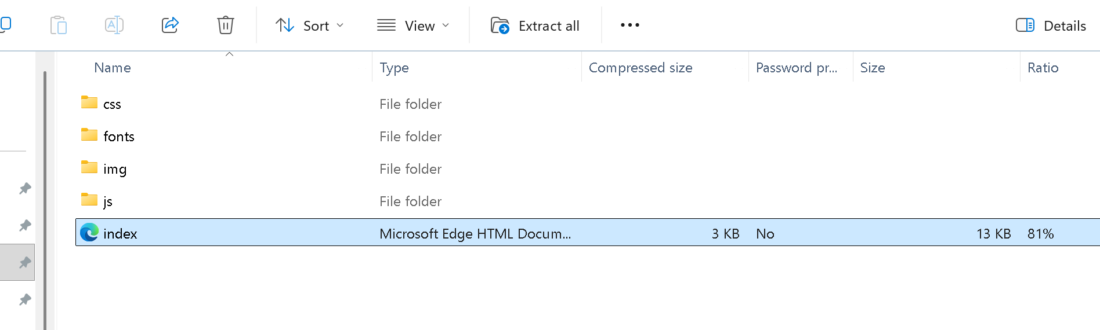Click the Delete trash can icon
Image resolution: width=1100 pixels, height=330 pixels.
[226, 25]
